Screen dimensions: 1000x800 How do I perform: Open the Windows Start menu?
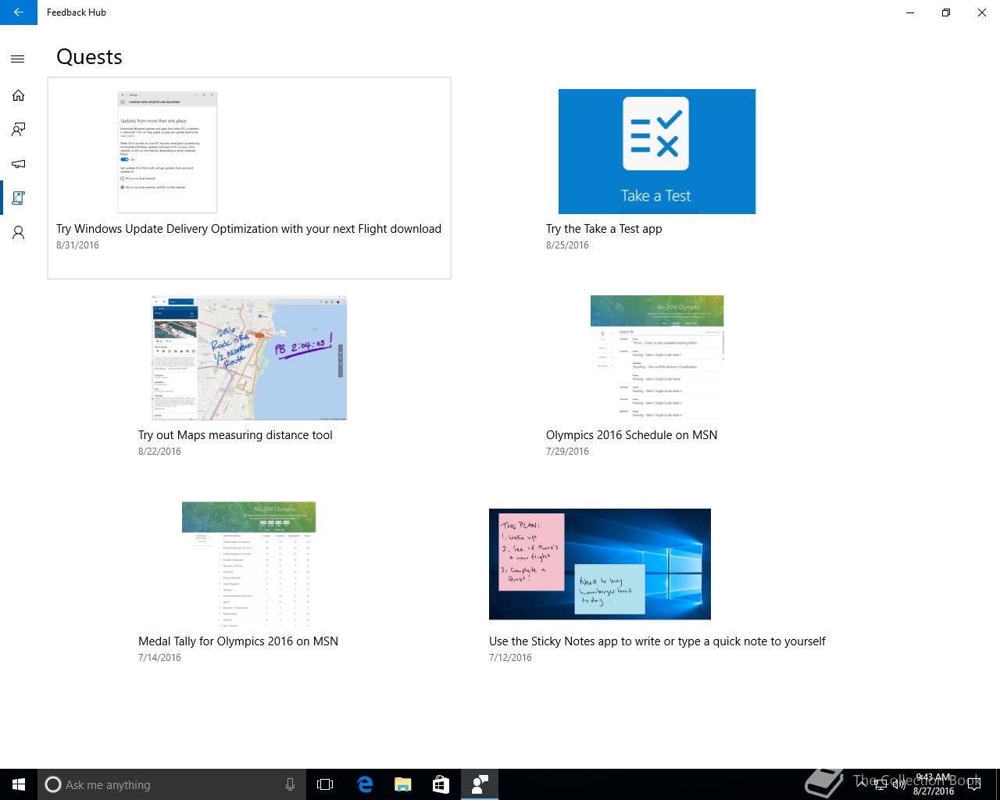(19, 784)
